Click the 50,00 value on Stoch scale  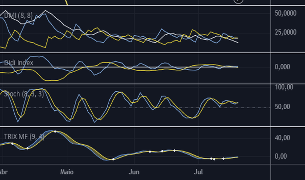point(282,107)
